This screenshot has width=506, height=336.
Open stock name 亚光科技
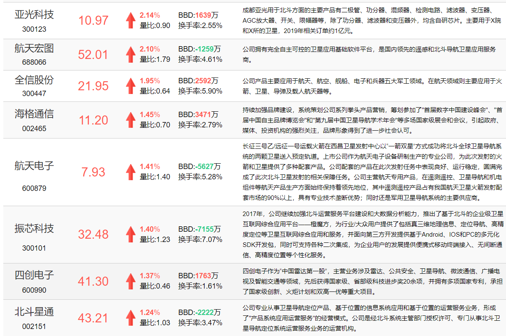tap(34, 15)
